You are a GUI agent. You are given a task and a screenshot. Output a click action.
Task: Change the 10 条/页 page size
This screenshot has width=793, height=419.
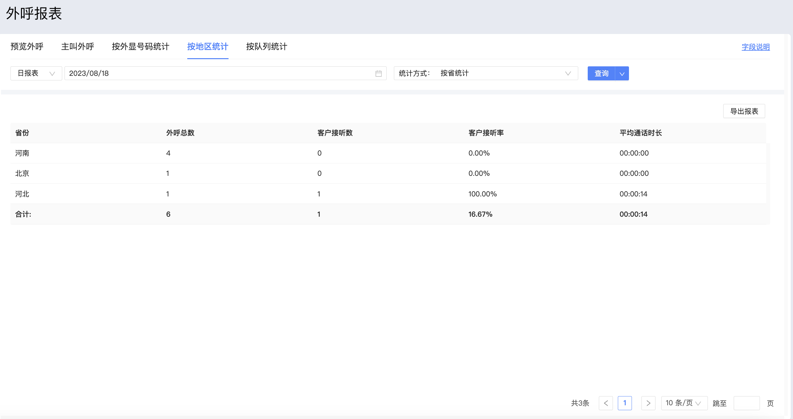tap(684, 403)
